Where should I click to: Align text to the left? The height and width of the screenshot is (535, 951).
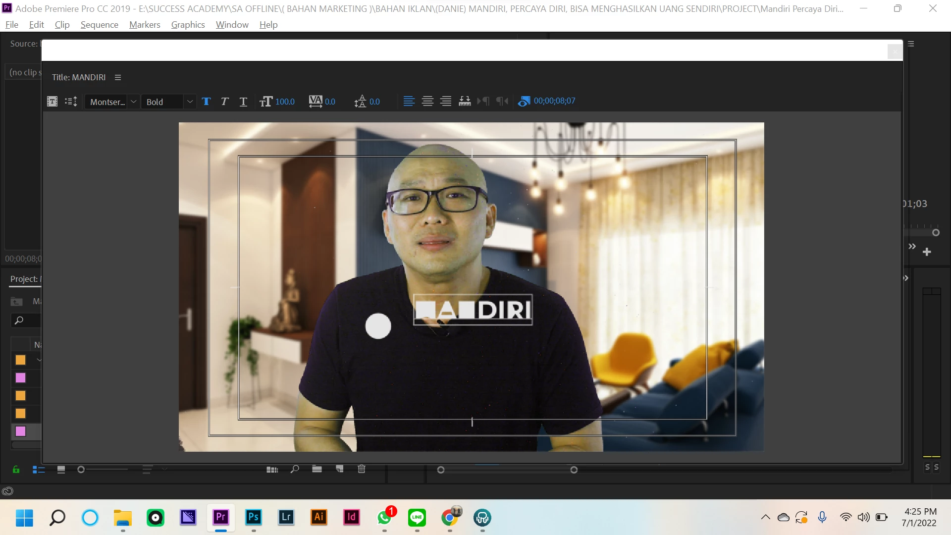409,101
